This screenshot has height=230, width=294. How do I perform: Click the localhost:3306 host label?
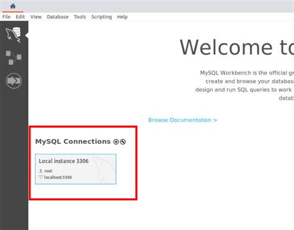(58, 177)
